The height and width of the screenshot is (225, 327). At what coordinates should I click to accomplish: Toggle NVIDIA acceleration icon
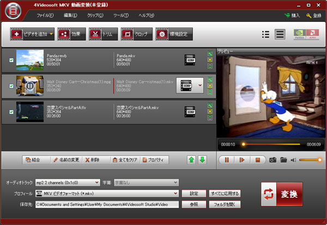click(300, 34)
